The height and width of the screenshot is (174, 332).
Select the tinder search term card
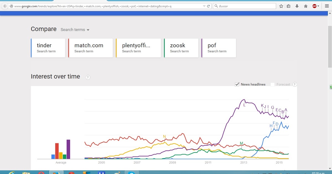(x=48, y=48)
